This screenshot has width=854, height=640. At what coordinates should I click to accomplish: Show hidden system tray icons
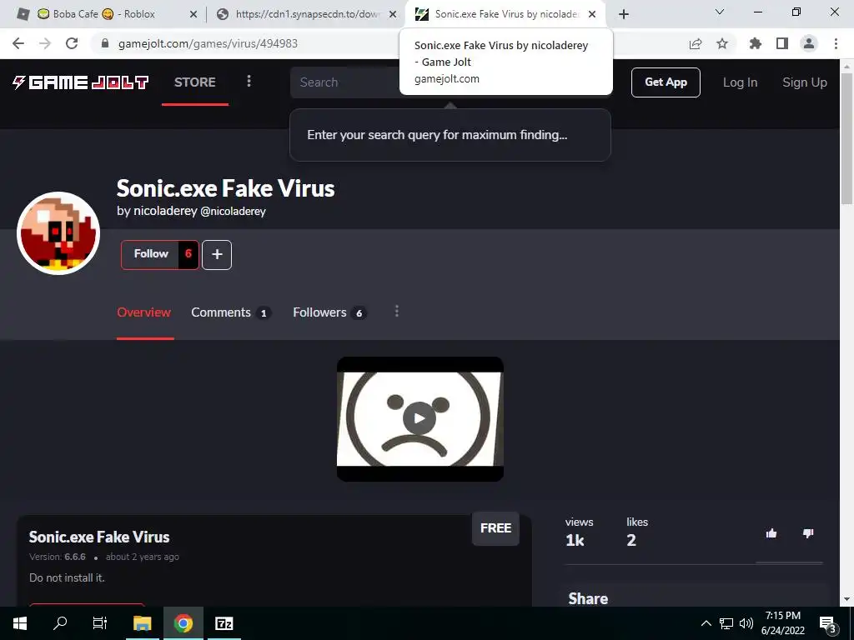(x=706, y=623)
